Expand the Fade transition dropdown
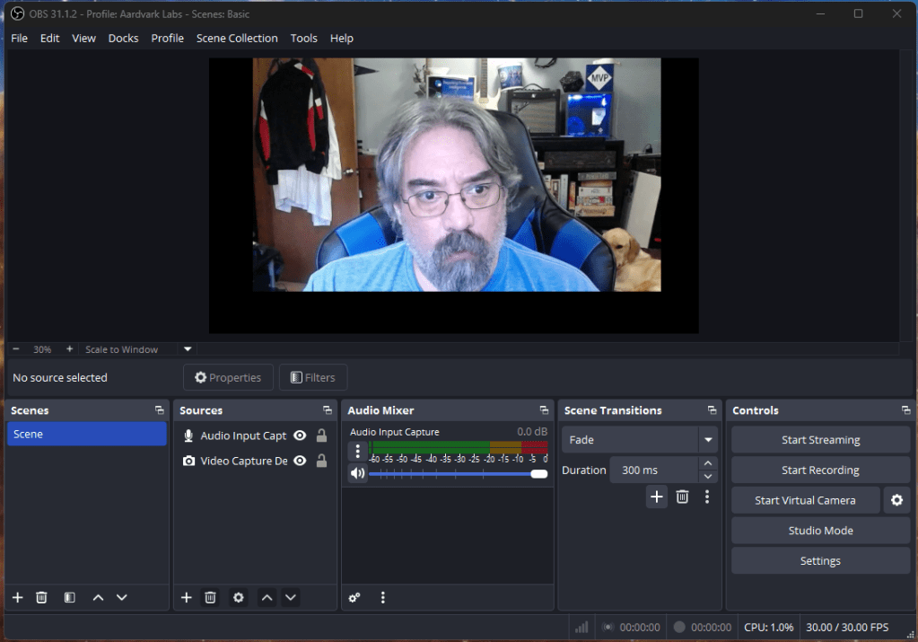 708,440
